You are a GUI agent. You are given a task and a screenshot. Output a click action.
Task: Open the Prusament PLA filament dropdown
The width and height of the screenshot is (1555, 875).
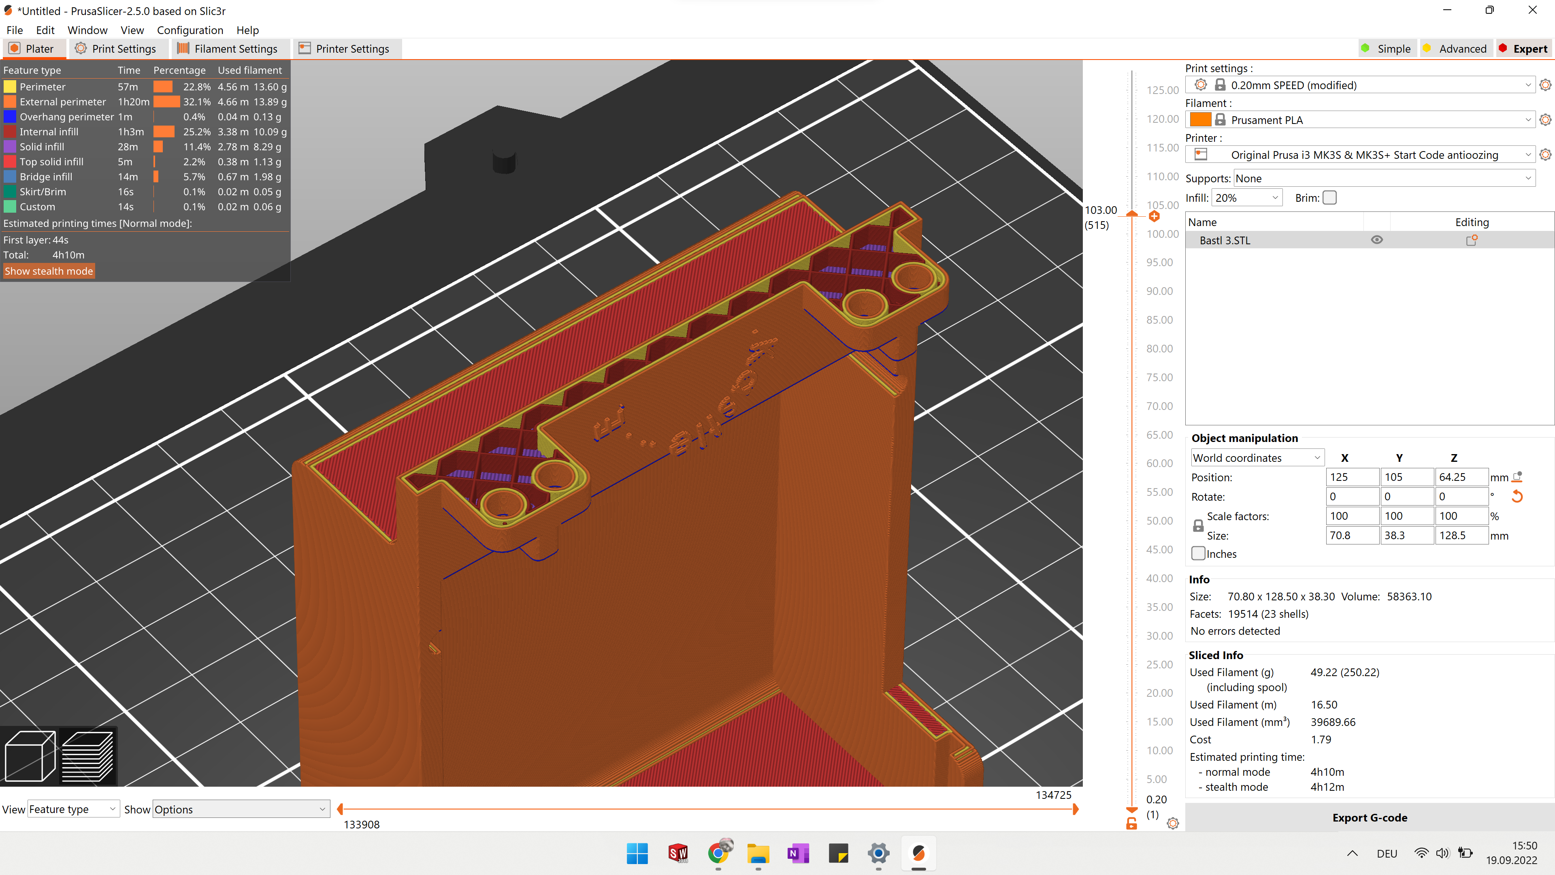pos(1361,120)
